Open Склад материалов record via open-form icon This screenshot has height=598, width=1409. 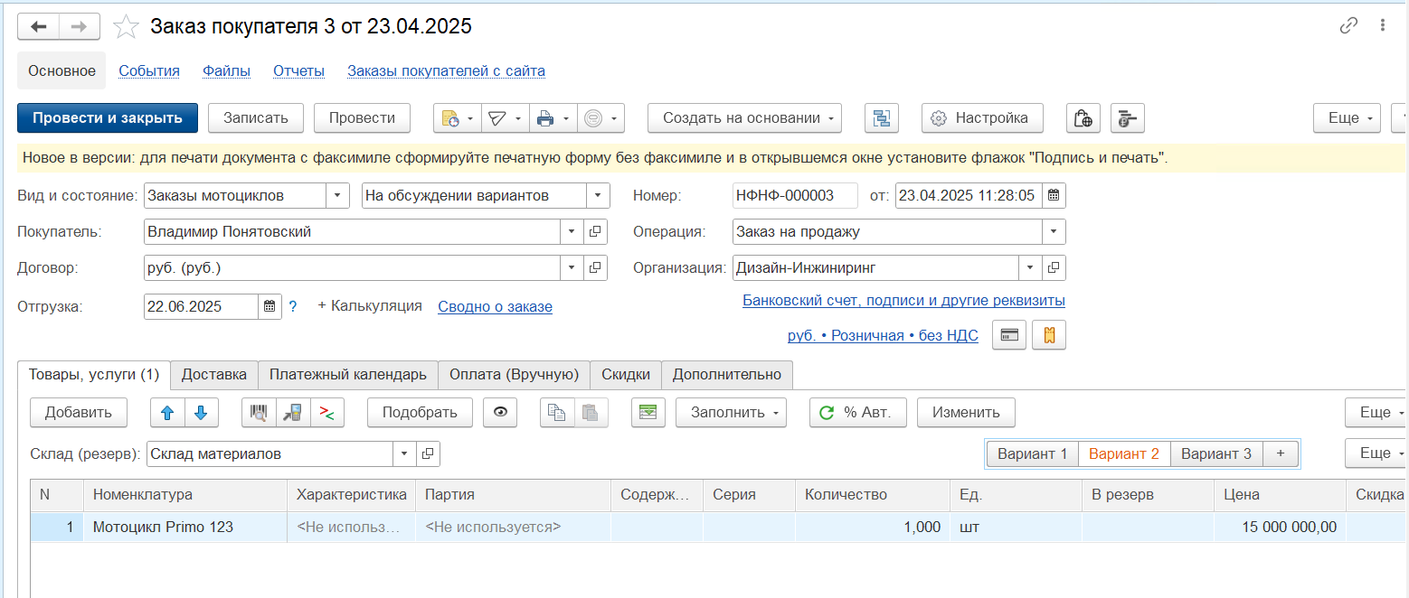pos(429,454)
